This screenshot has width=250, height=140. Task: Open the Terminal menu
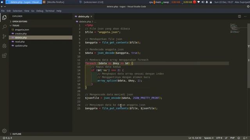(x=50, y=11)
